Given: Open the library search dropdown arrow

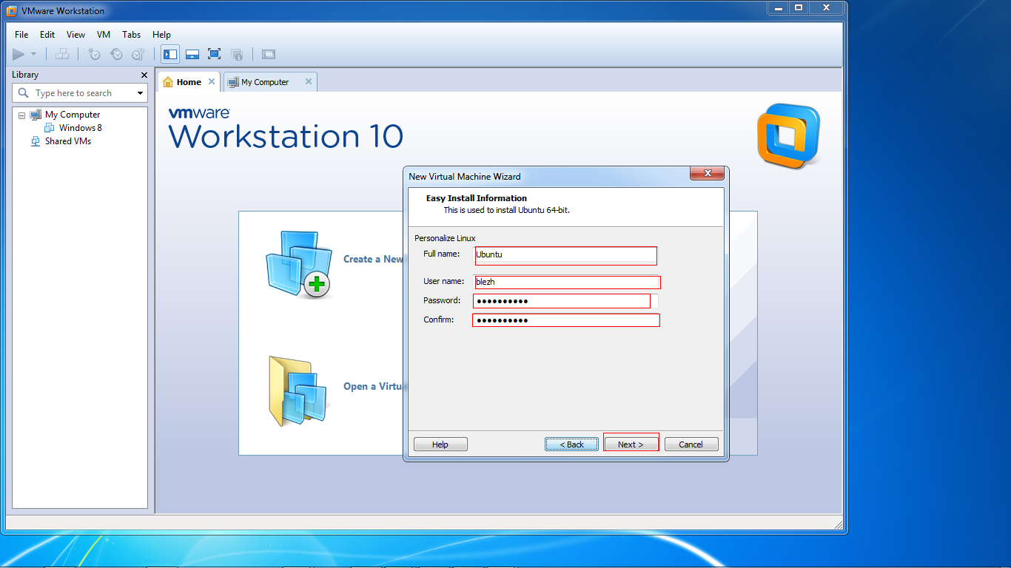Looking at the screenshot, I should pos(141,92).
